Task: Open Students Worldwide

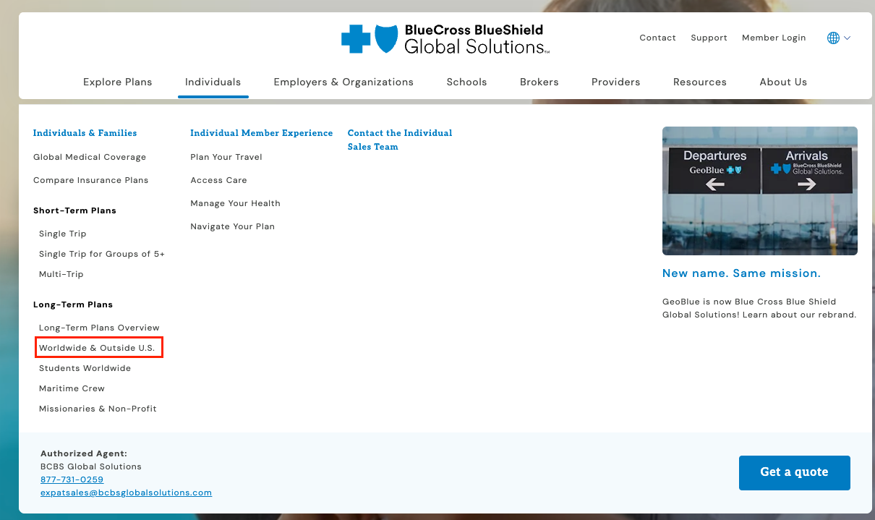Action: click(x=85, y=368)
